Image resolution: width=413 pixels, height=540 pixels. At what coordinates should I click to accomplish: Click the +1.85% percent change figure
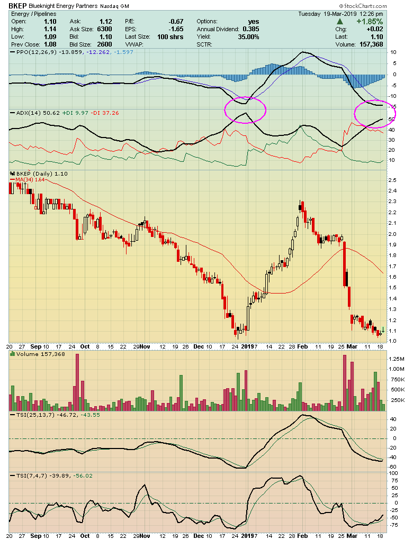tap(370, 22)
